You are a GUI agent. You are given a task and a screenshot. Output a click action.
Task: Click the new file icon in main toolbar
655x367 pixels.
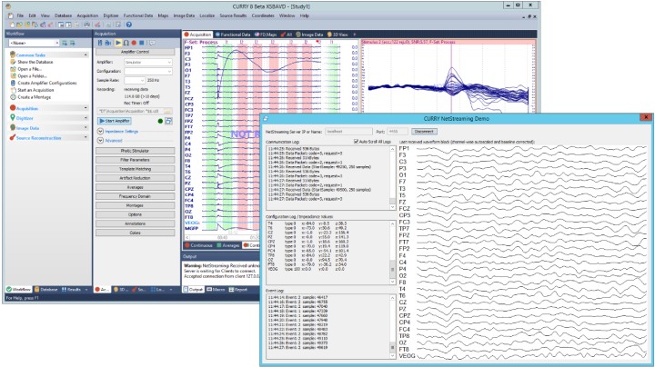12,25
